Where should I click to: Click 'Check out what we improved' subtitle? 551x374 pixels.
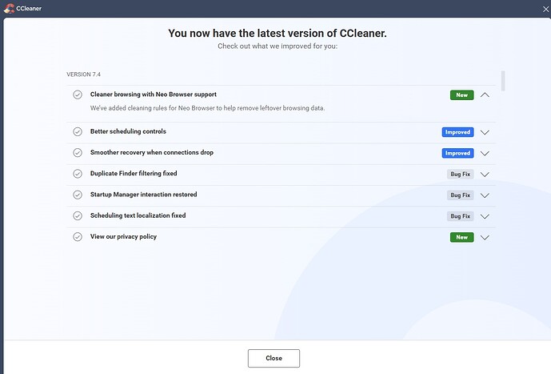point(277,46)
